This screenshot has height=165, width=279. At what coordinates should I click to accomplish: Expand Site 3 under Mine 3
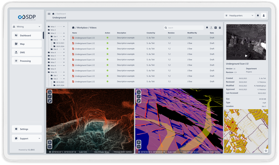coord(64,49)
